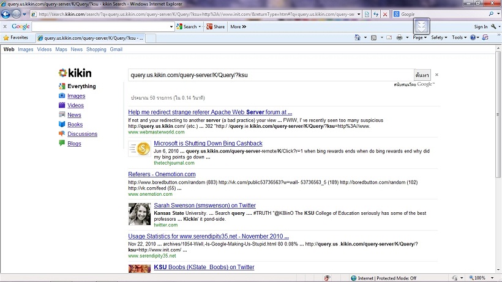
Task: Open a new blank tab
Action: point(151,38)
